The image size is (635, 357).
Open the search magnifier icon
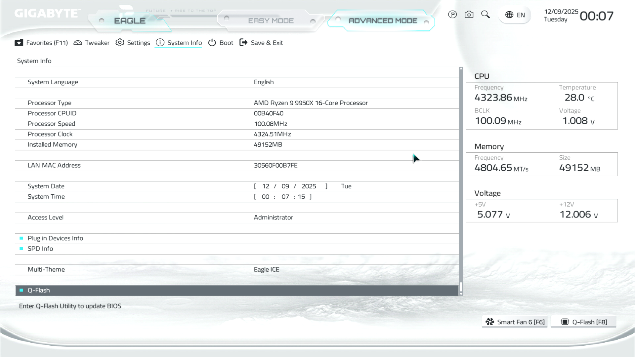coord(485,15)
